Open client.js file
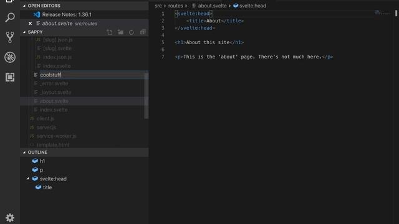Viewport: 399px width, 224px height. pyautogui.click(x=46, y=119)
